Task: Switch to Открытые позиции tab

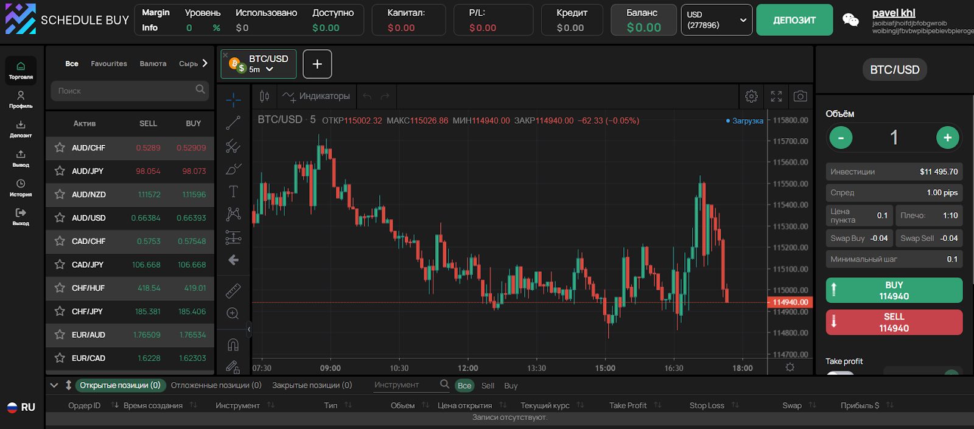Action: 120,385
